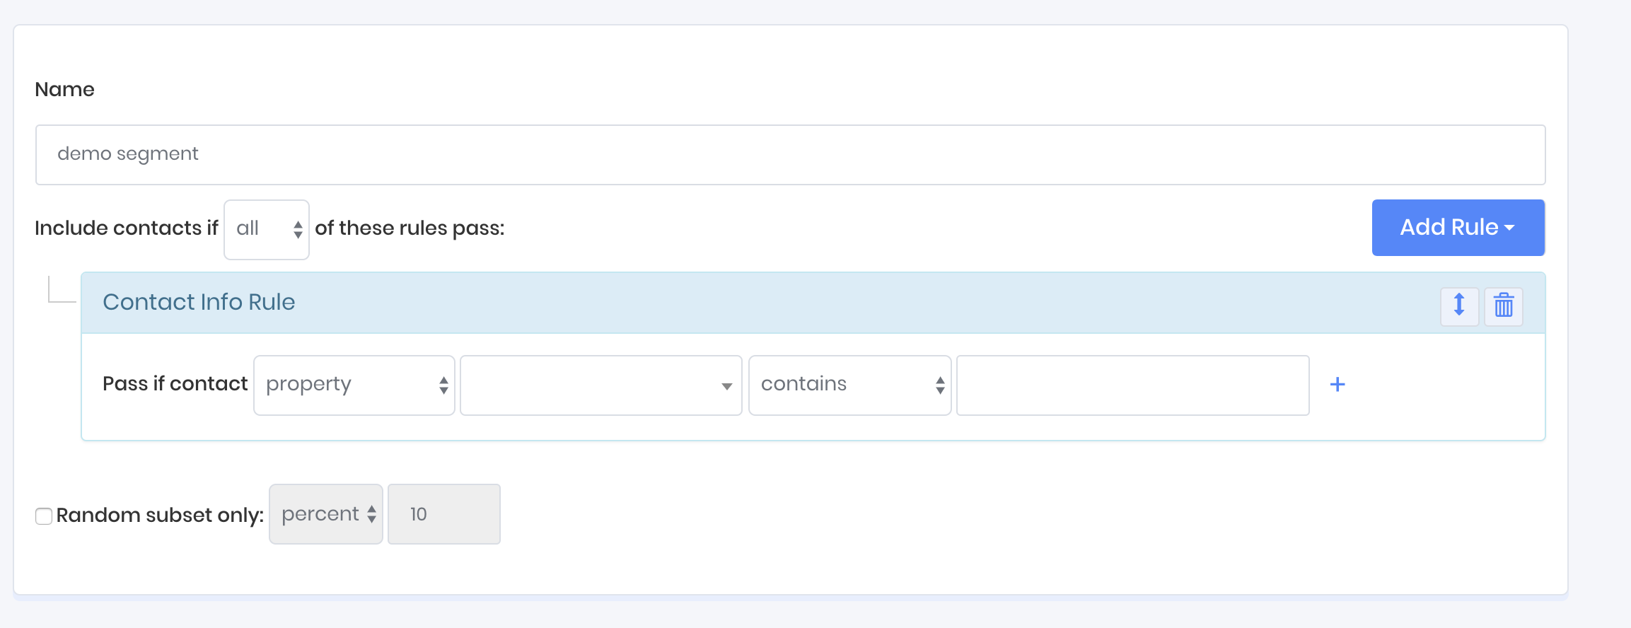
Task: Click the subset amount field showing 10
Action: [444, 514]
